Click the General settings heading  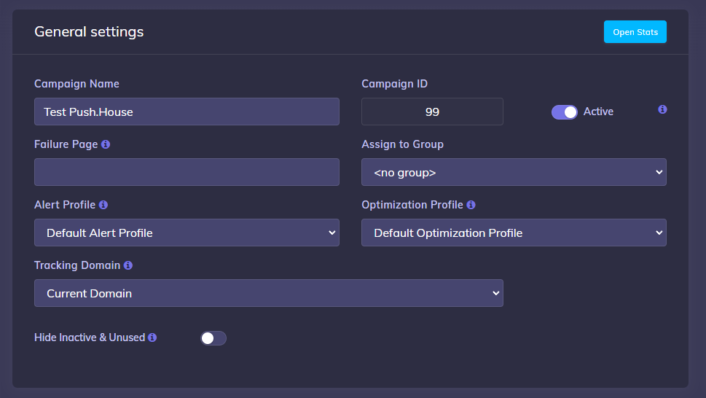click(x=89, y=32)
